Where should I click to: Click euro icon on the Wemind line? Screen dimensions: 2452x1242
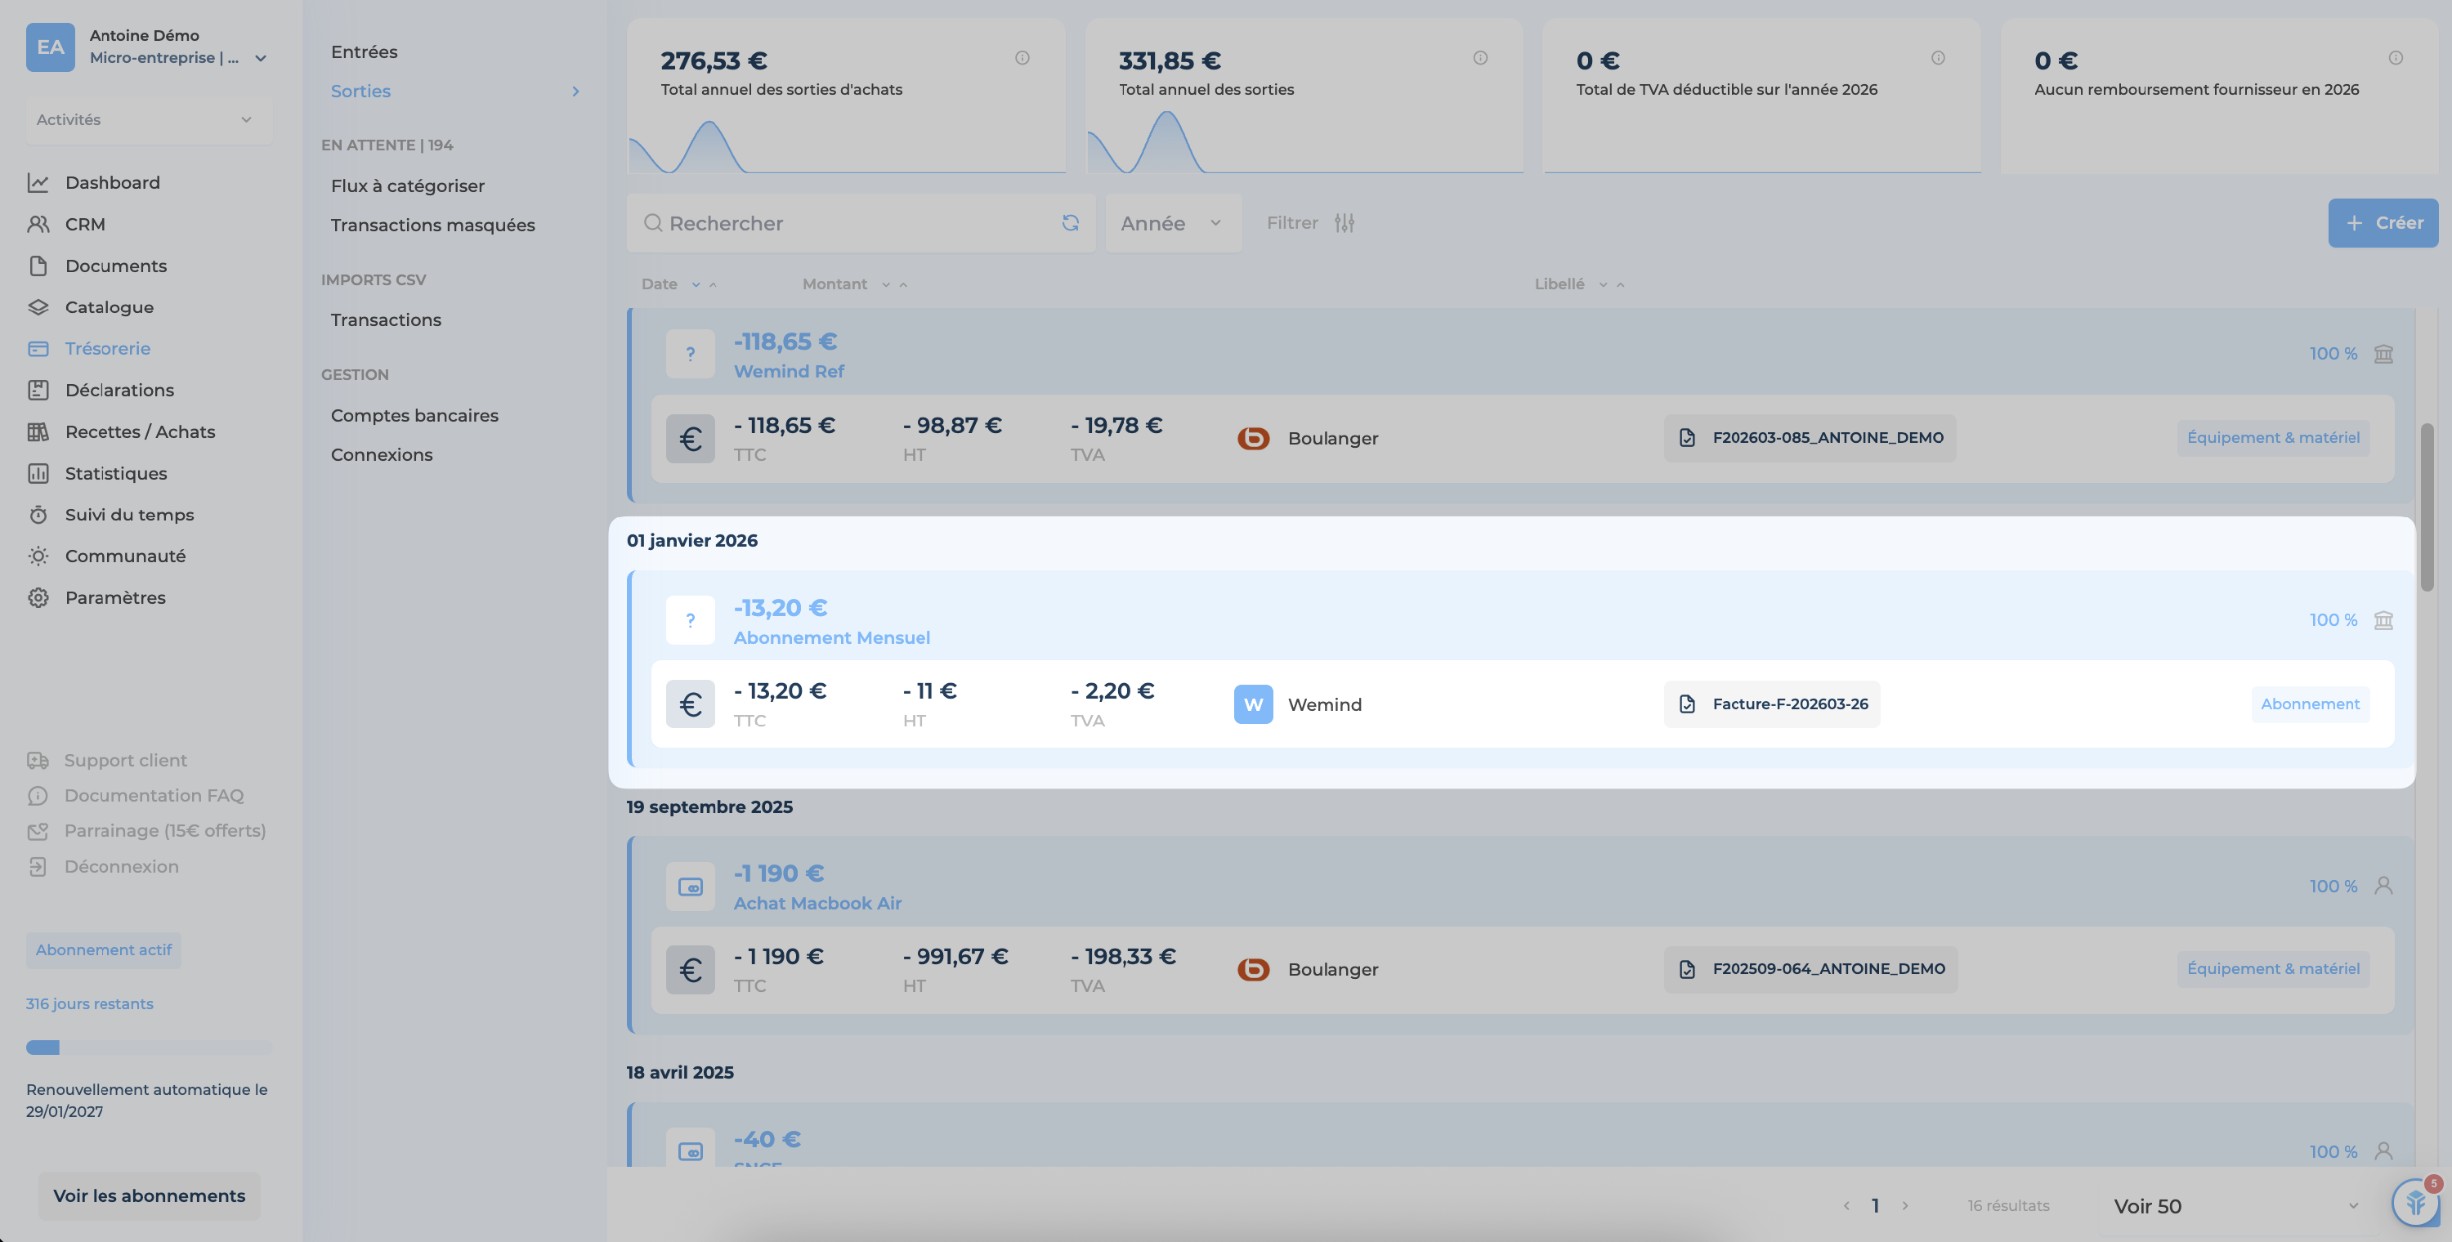point(690,704)
